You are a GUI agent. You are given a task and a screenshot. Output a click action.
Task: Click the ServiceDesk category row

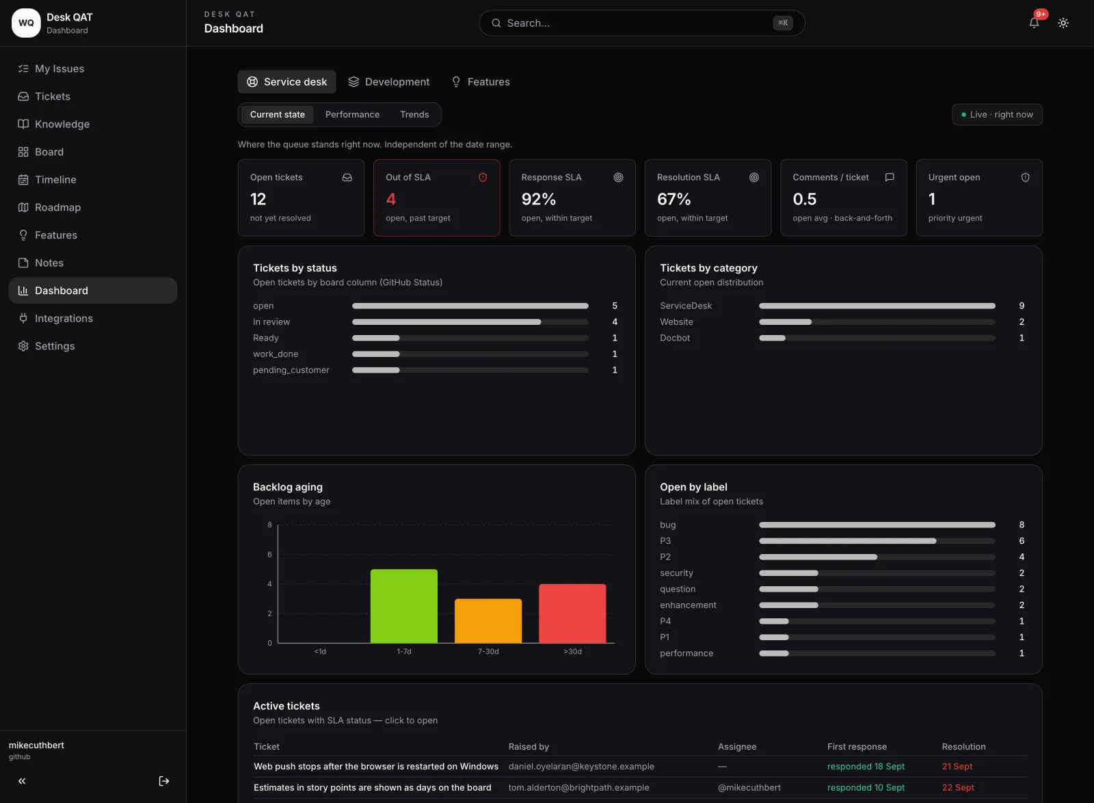coord(842,306)
